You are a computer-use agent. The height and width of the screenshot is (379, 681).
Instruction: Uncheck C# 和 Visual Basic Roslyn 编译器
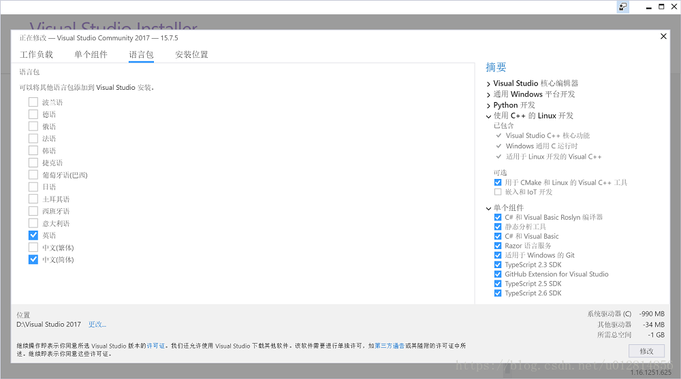point(498,217)
